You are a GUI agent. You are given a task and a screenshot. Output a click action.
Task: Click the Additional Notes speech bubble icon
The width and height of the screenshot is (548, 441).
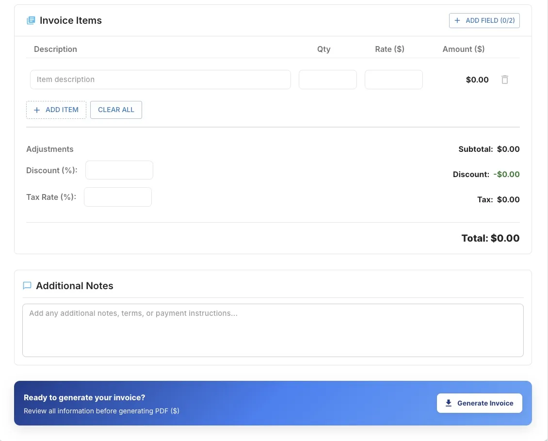[x=27, y=286]
